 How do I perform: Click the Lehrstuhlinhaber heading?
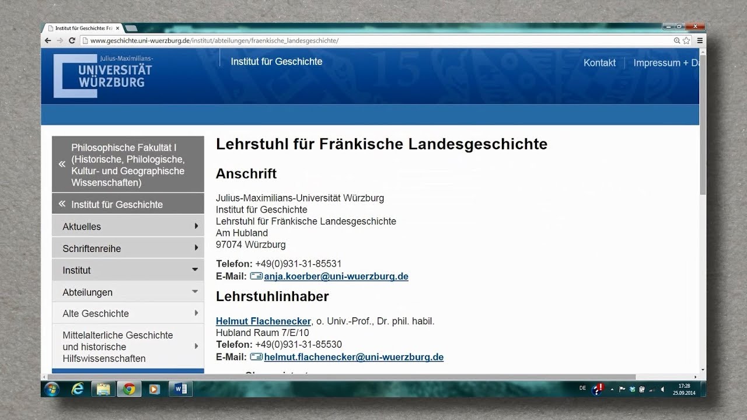click(x=273, y=296)
